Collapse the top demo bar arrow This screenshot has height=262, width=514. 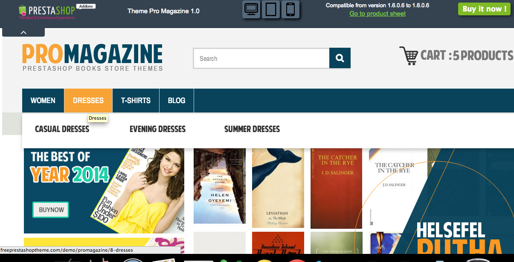(x=23, y=32)
